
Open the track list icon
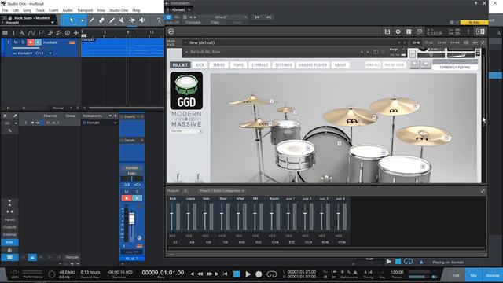[x=5, y=33]
